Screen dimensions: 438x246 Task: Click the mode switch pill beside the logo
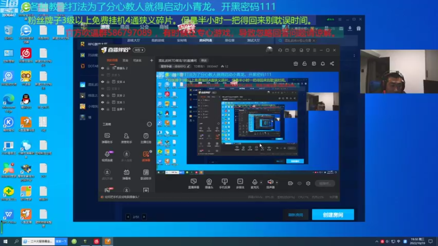(x=139, y=50)
